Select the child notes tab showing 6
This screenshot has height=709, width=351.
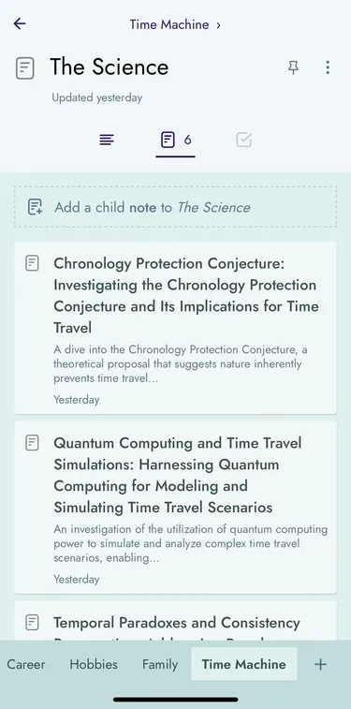pos(176,140)
